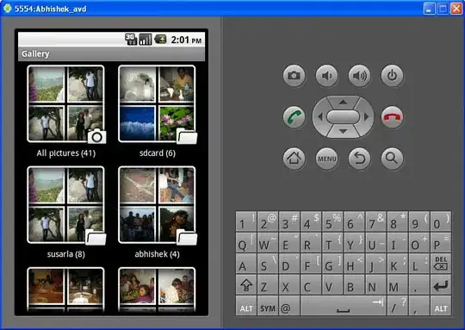Click the volume down hardware button

[x=326, y=75]
